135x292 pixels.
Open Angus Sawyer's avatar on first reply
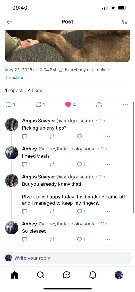pyautogui.click(x=12, y=125)
